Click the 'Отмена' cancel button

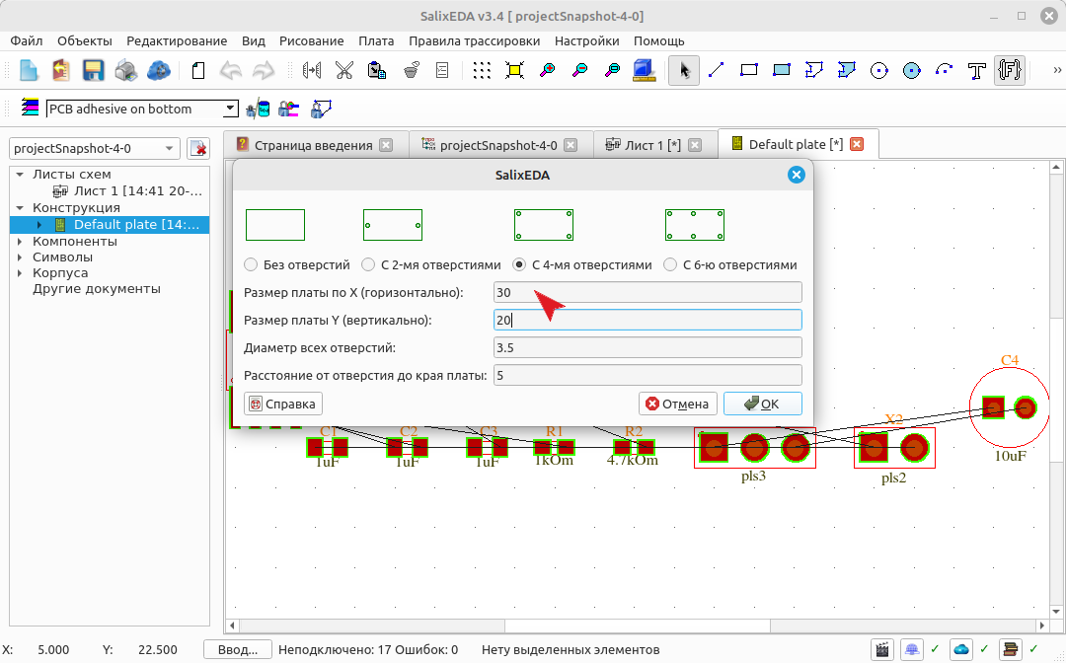678,404
